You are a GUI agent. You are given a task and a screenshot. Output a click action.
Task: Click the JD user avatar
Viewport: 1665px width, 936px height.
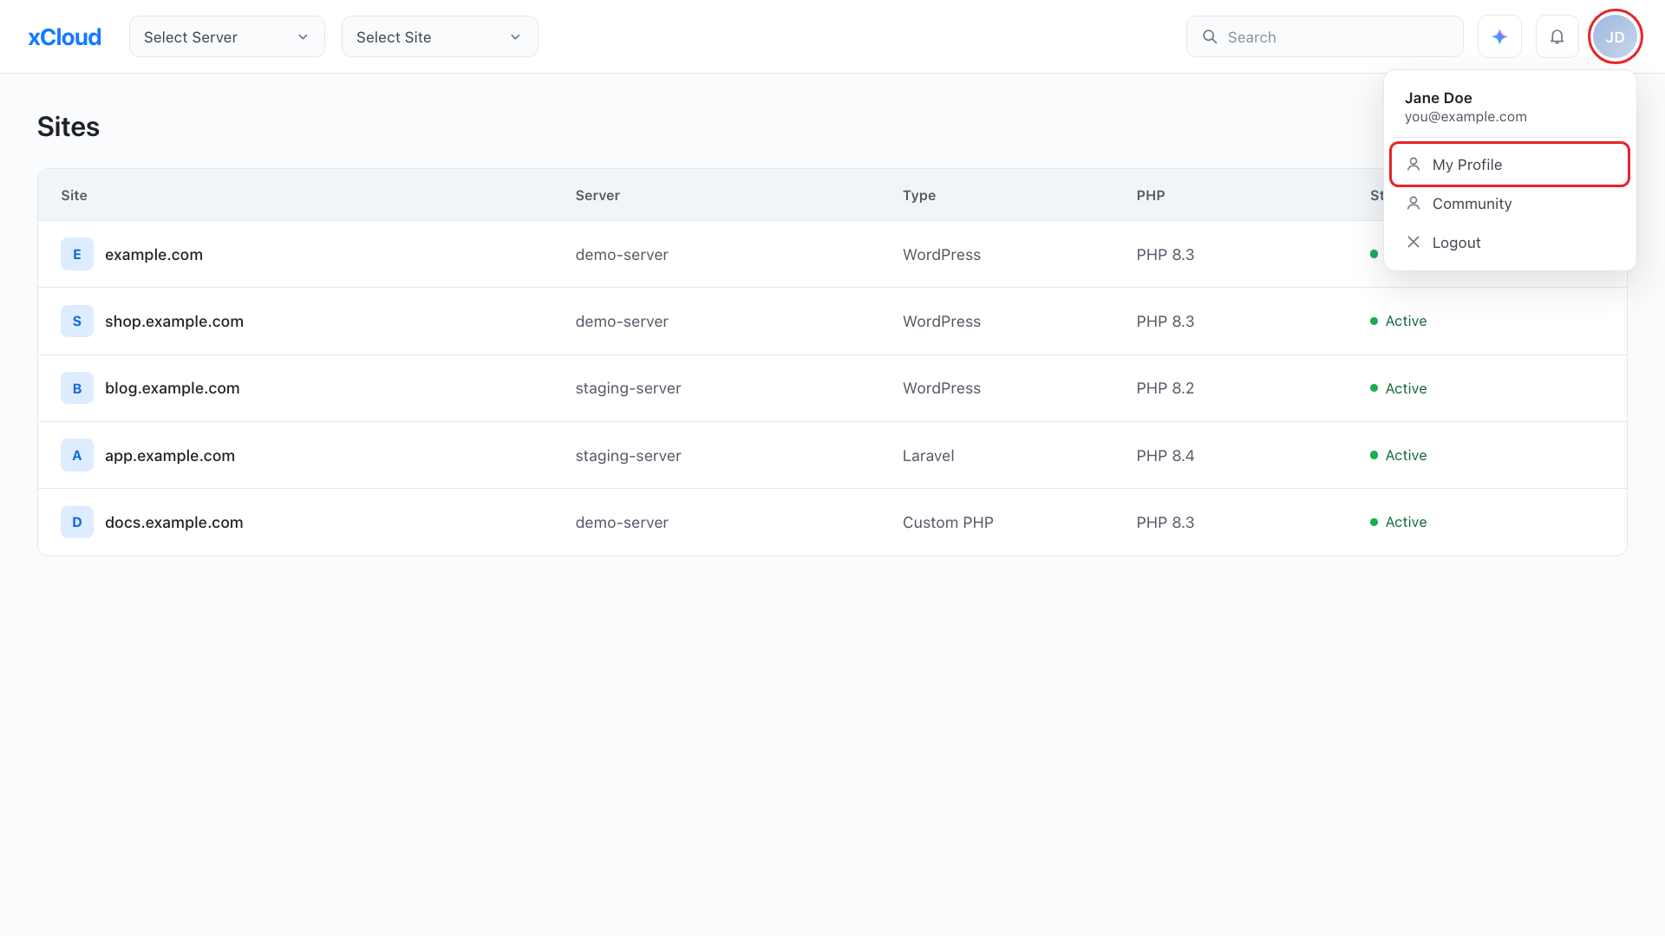1615,36
